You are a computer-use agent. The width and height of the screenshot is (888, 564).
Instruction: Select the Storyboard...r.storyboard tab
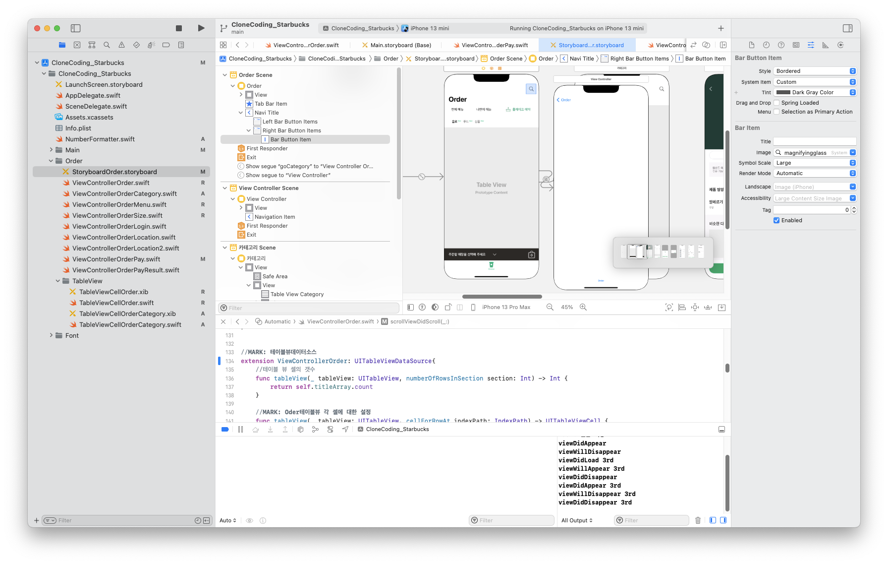tap(587, 45)
